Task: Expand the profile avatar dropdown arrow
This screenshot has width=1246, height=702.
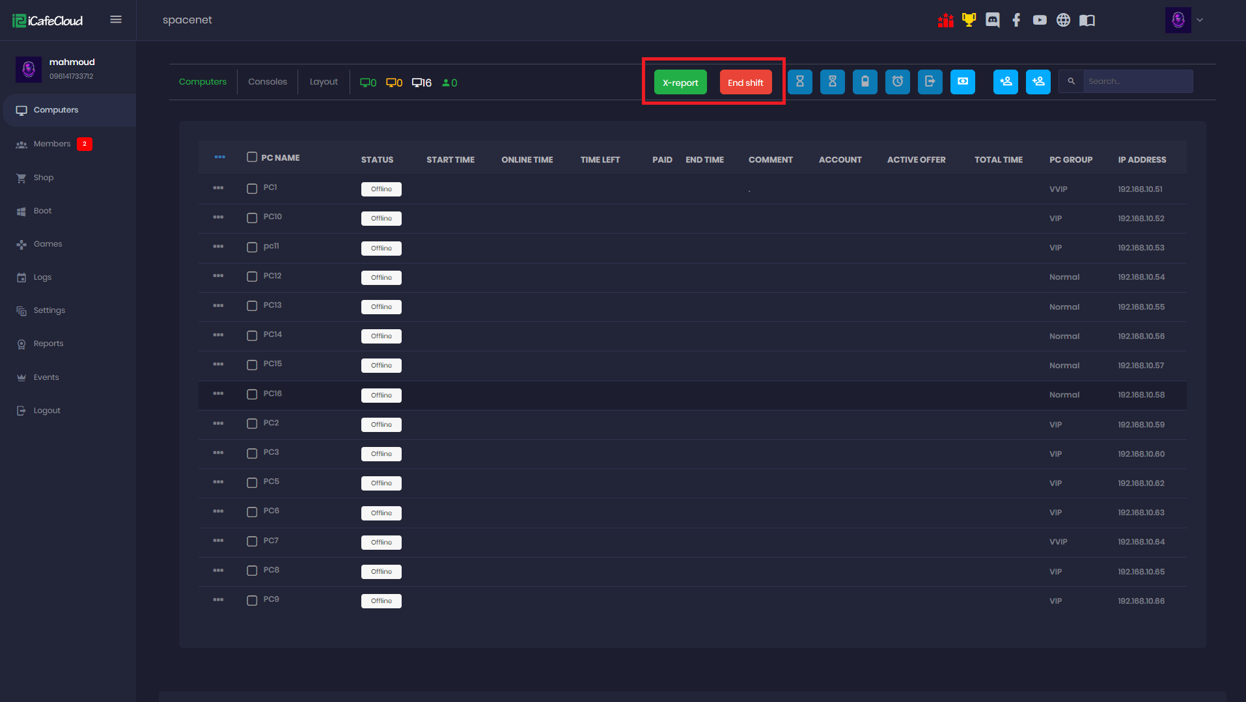Action: tap(1200, 20)
